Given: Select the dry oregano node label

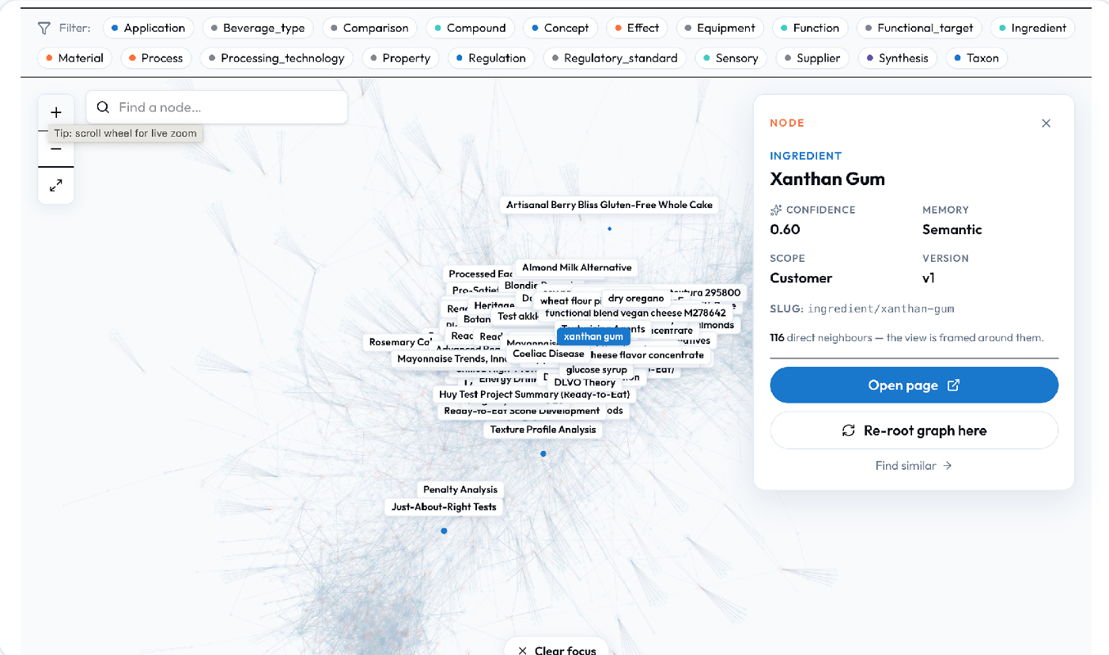Looking at the screenshot, I should 636,298.
